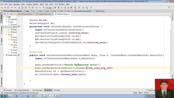Screen dimensions: 174x98
Task: Open the Build menu
Action: (x=42, y=4)
